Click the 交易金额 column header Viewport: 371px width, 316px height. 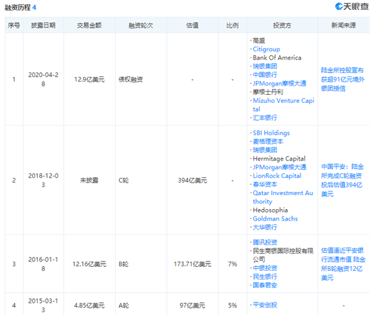[89, 25]
